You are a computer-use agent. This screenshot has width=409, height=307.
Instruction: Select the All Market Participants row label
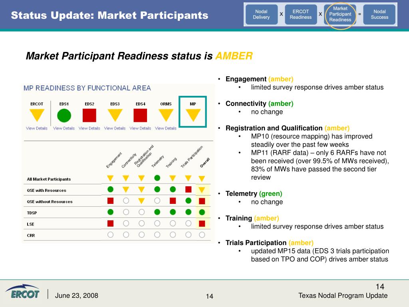[49, 179]
